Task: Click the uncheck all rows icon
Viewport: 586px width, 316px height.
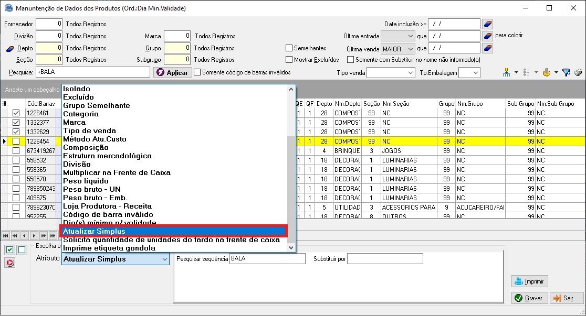Action: click(22, 250)
